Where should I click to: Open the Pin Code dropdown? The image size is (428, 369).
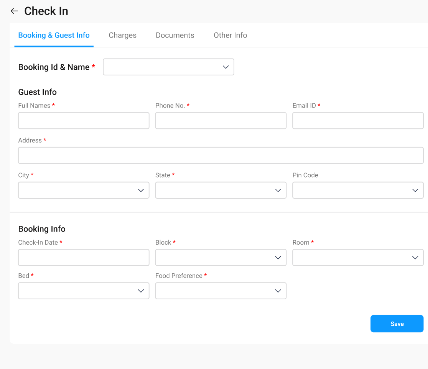358,190
